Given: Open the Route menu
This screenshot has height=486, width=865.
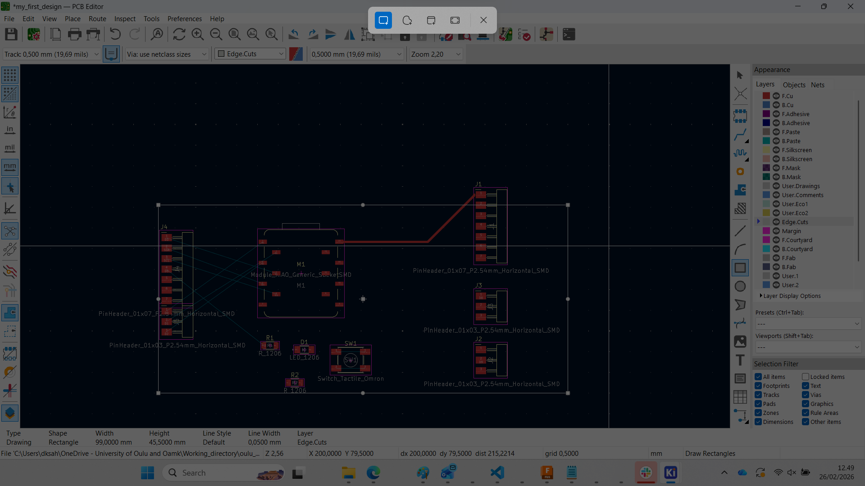Looking at the screenshot, I should 97,18.
